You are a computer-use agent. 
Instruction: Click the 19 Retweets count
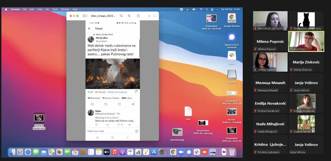(94, 98)
